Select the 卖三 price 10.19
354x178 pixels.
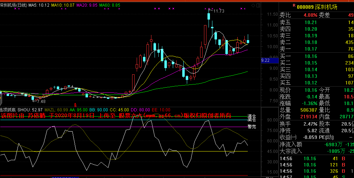pyautogui.click(x=311, y=36)
